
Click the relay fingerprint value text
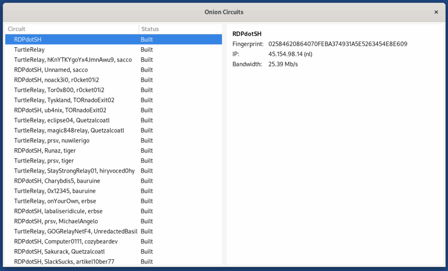pos(338,44)
